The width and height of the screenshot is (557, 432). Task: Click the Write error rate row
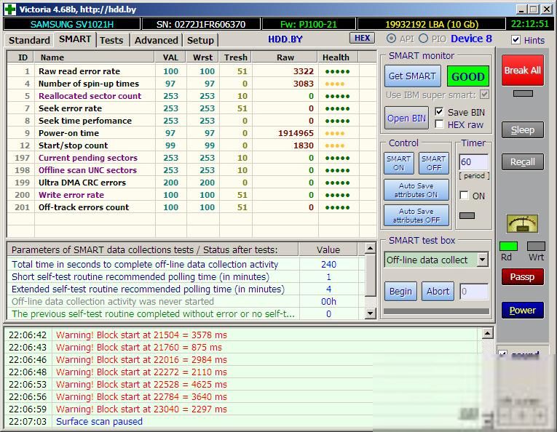(191, 195)
